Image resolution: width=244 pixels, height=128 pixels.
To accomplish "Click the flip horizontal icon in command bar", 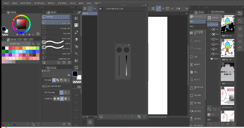I will point(178,9).
